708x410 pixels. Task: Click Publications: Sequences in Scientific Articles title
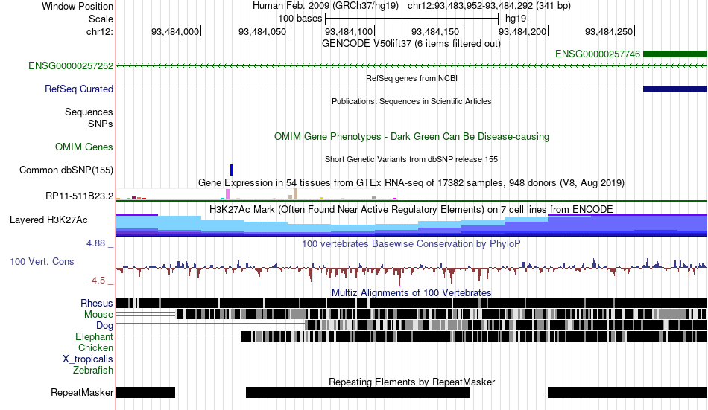(411, 101)
